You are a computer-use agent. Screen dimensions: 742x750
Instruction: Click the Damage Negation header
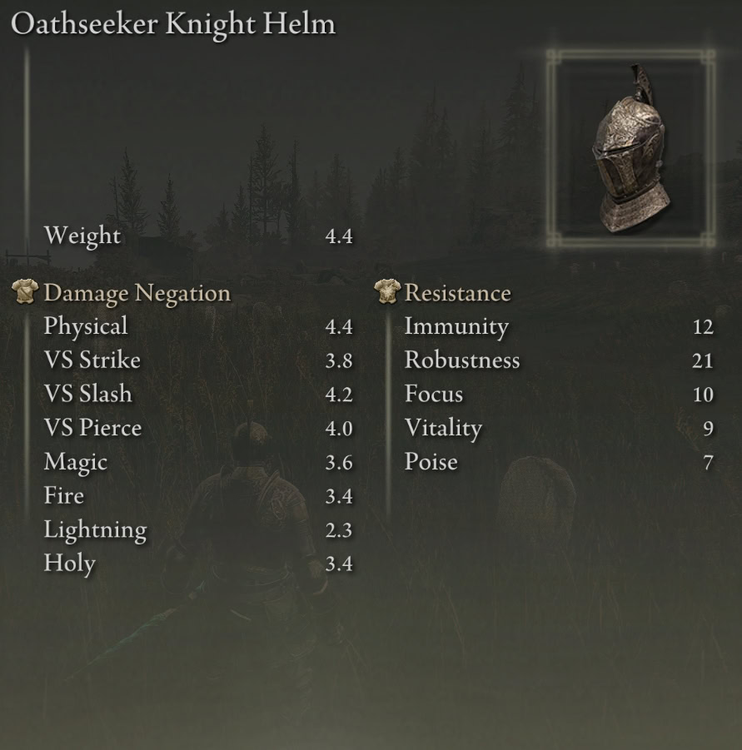[137, 293]
